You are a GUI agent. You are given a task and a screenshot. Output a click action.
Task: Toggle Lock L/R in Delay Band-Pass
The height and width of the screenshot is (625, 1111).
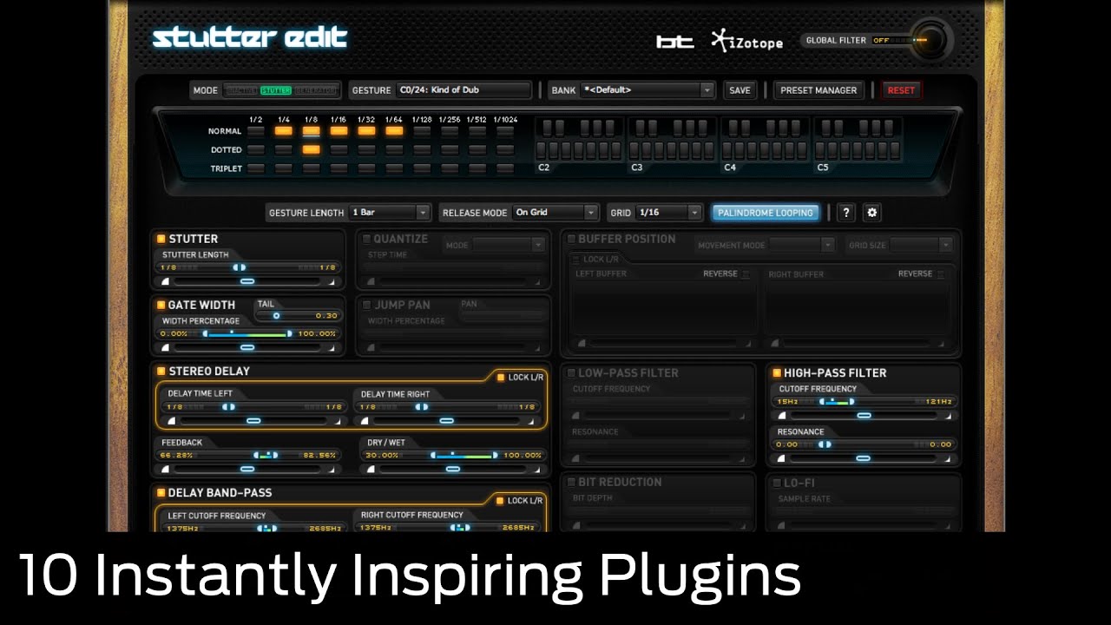click(x=500, y=500)
